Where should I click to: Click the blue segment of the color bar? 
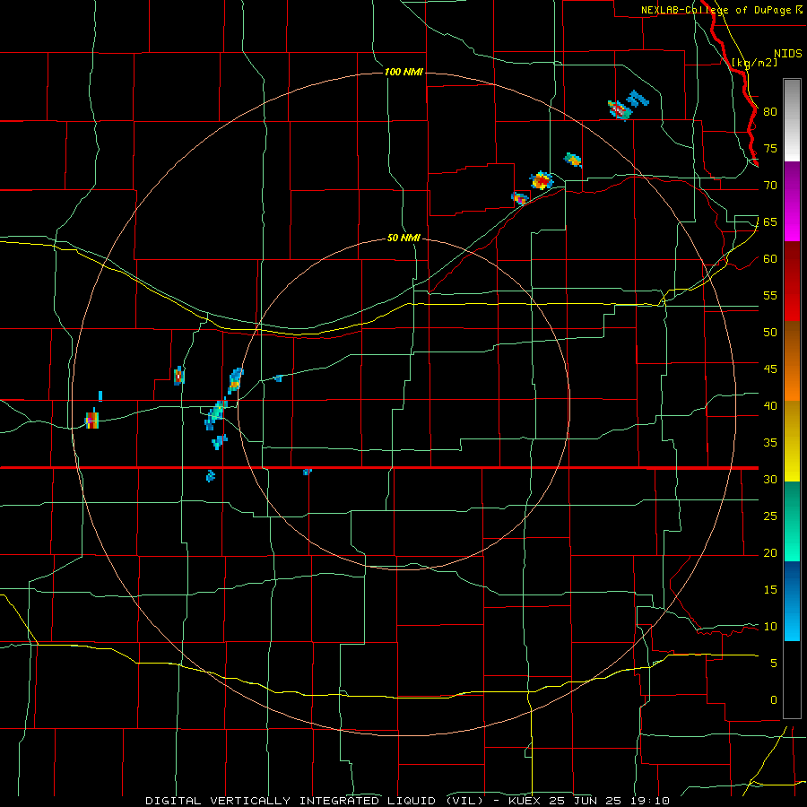pos(792,601)
